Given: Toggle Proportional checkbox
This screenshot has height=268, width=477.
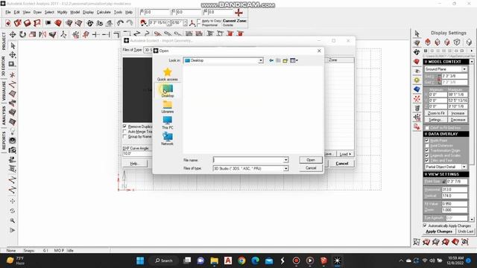Looking at the screenshot, I should coord(199,25).
